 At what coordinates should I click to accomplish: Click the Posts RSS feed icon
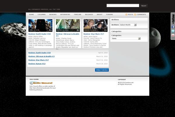126,15
